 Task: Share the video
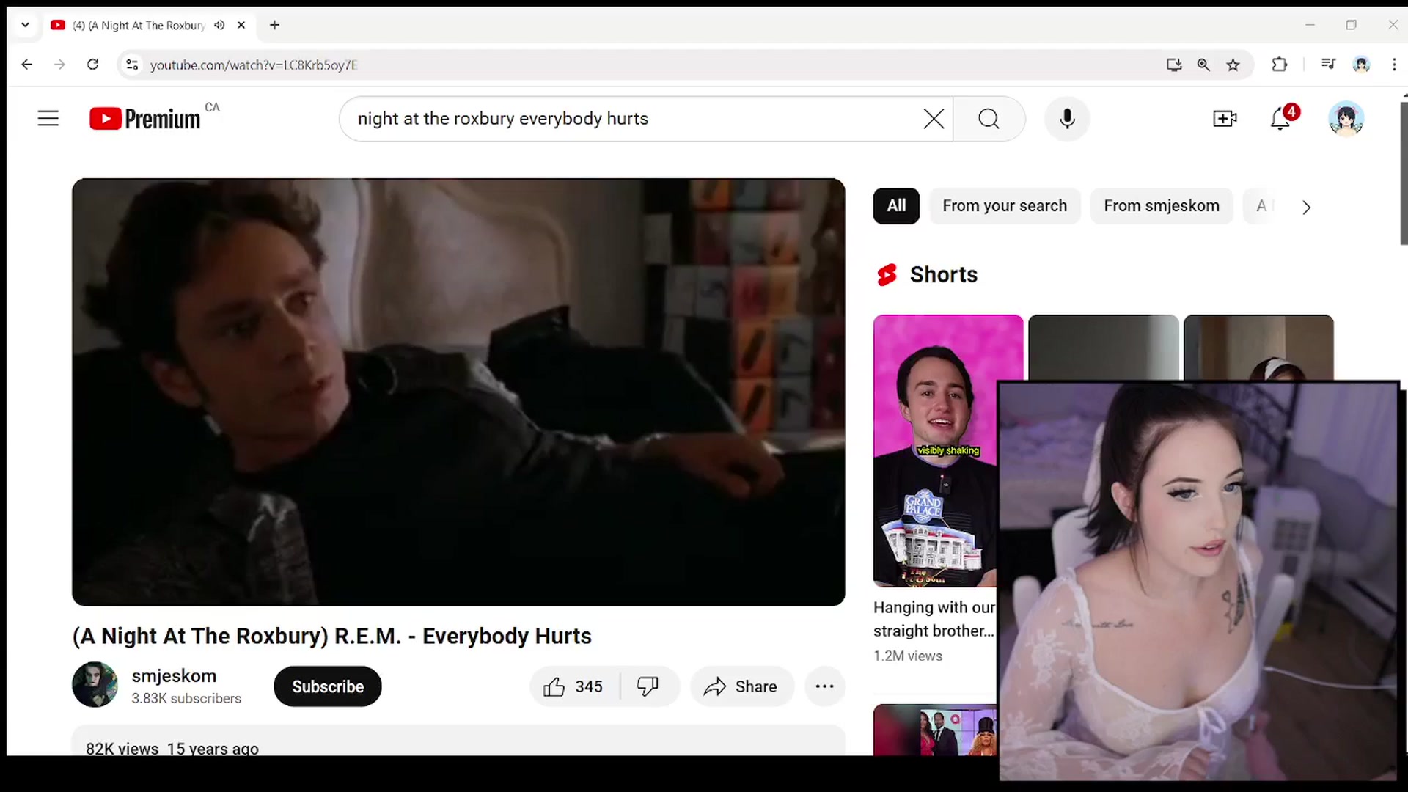(741, 686)
